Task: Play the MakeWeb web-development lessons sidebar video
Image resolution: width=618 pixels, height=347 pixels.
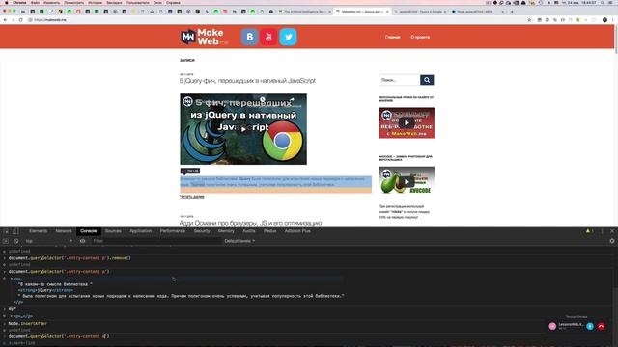Action: [407, 122]
